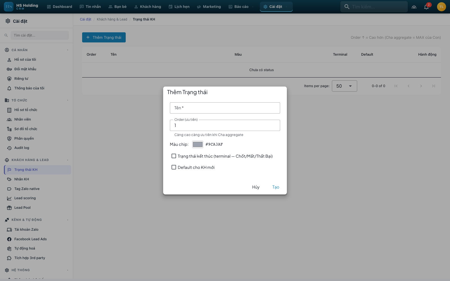
Task: Open the Tin nhắn tab
Action: [90, 7]
